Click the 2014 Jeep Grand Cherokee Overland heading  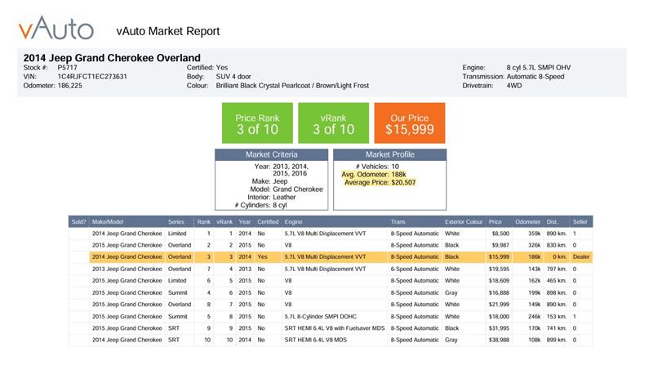point(112,58)
